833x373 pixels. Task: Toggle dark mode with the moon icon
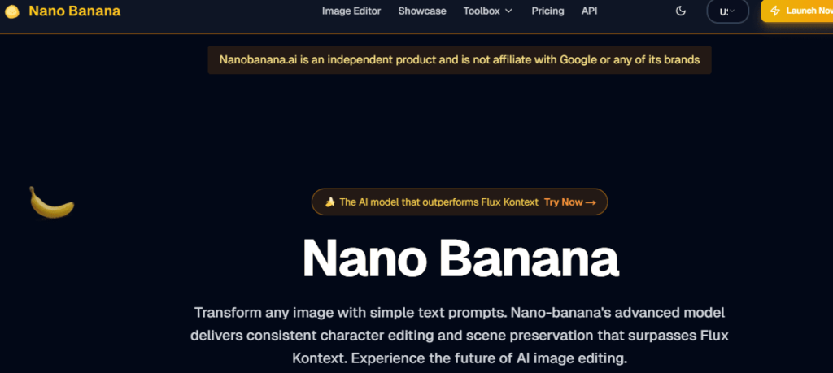click(x=681, y=11)
